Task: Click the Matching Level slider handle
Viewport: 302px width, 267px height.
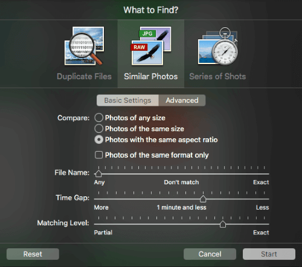Action: 223,224
